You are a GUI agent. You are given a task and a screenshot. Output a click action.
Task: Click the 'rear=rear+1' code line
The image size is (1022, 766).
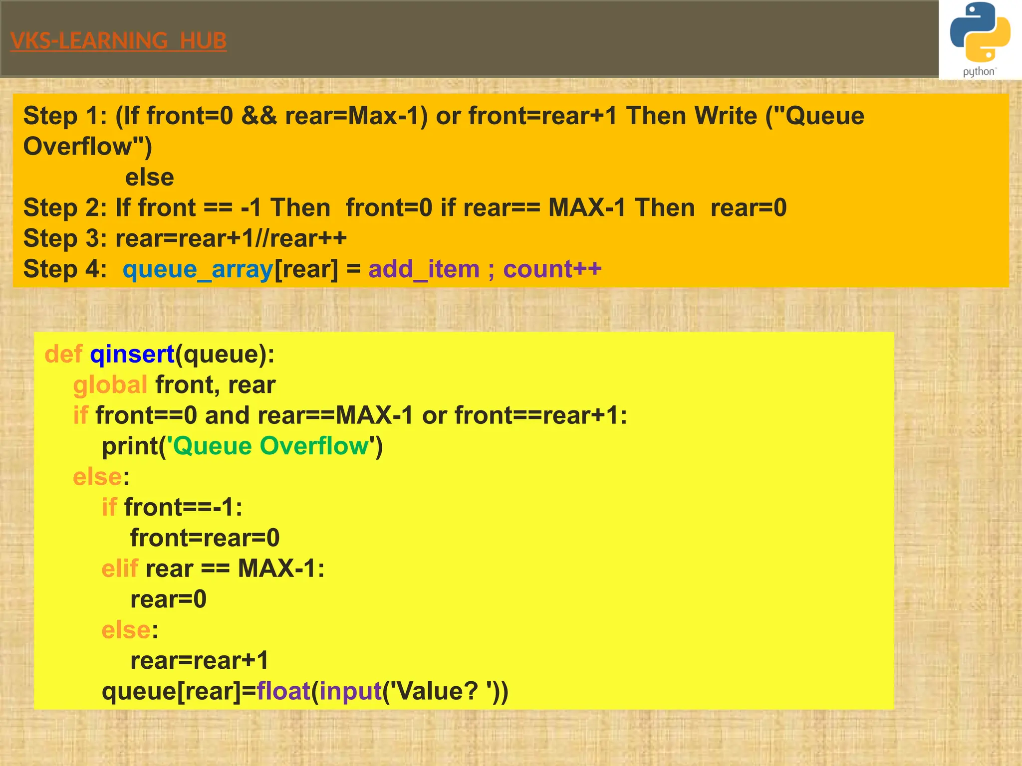tap(199, 660)
